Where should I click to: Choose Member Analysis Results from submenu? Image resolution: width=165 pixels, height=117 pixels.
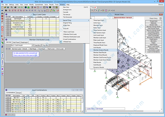point(101,50)
